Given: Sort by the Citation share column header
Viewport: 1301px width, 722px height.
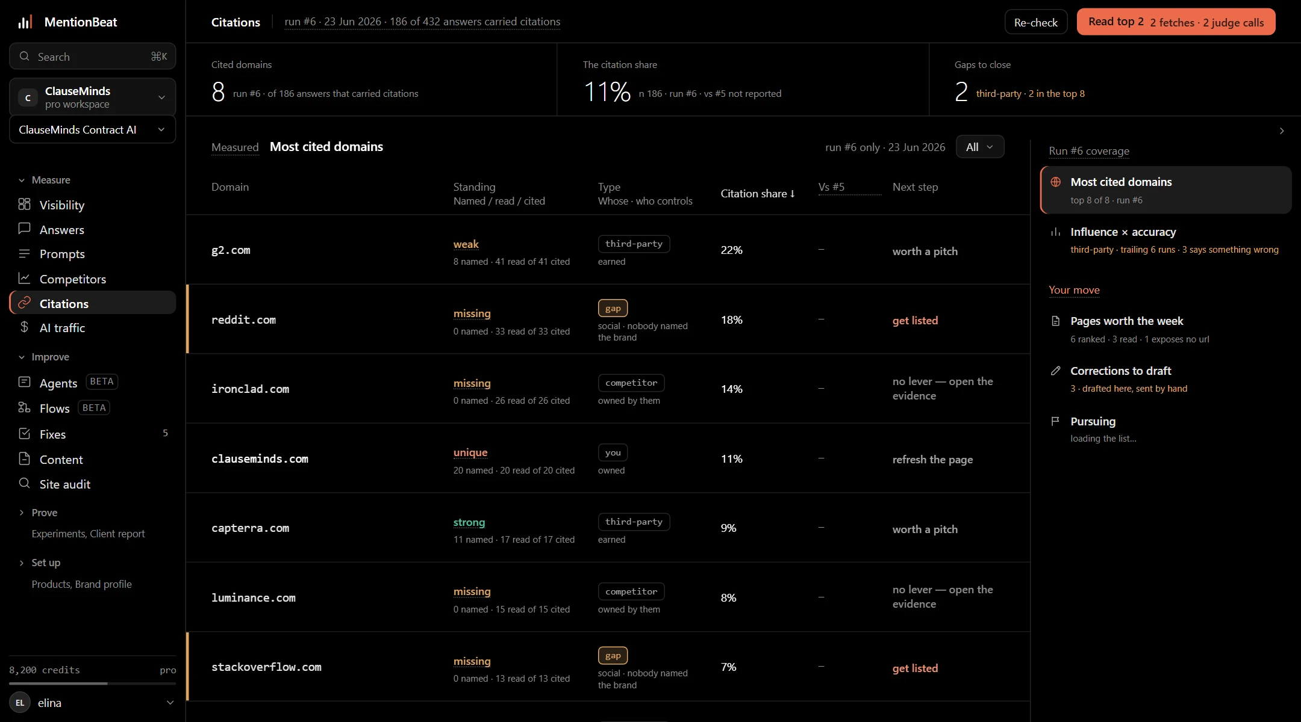Looking at the screenshot, I should click(x=758, y=193).
